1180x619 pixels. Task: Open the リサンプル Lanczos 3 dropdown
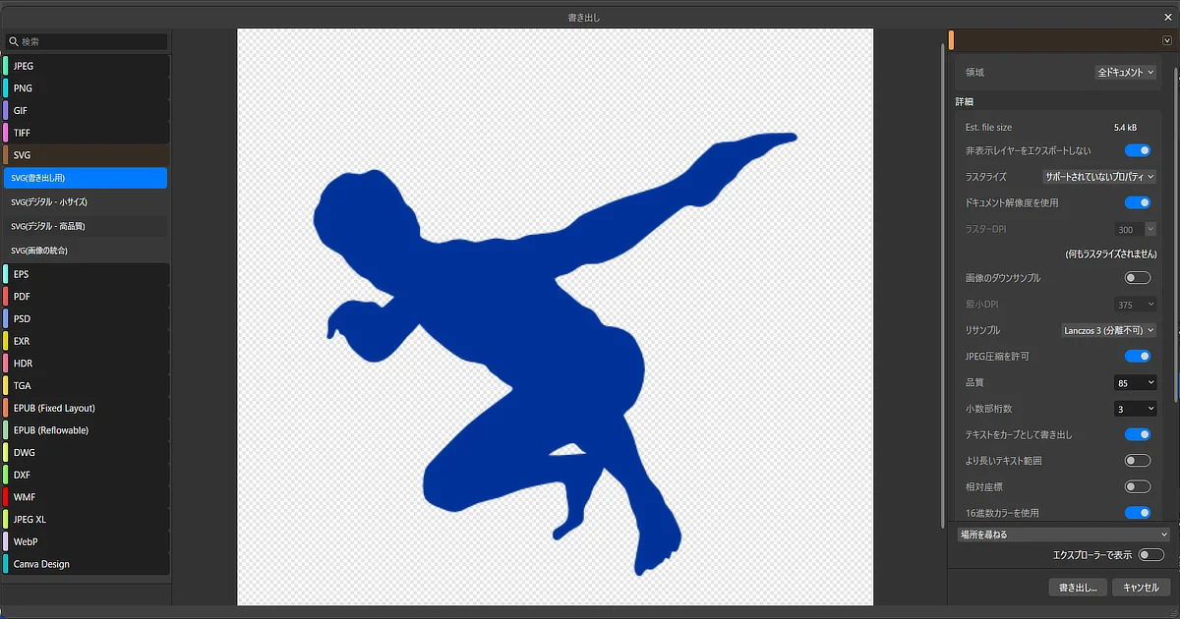point(1109,330)
